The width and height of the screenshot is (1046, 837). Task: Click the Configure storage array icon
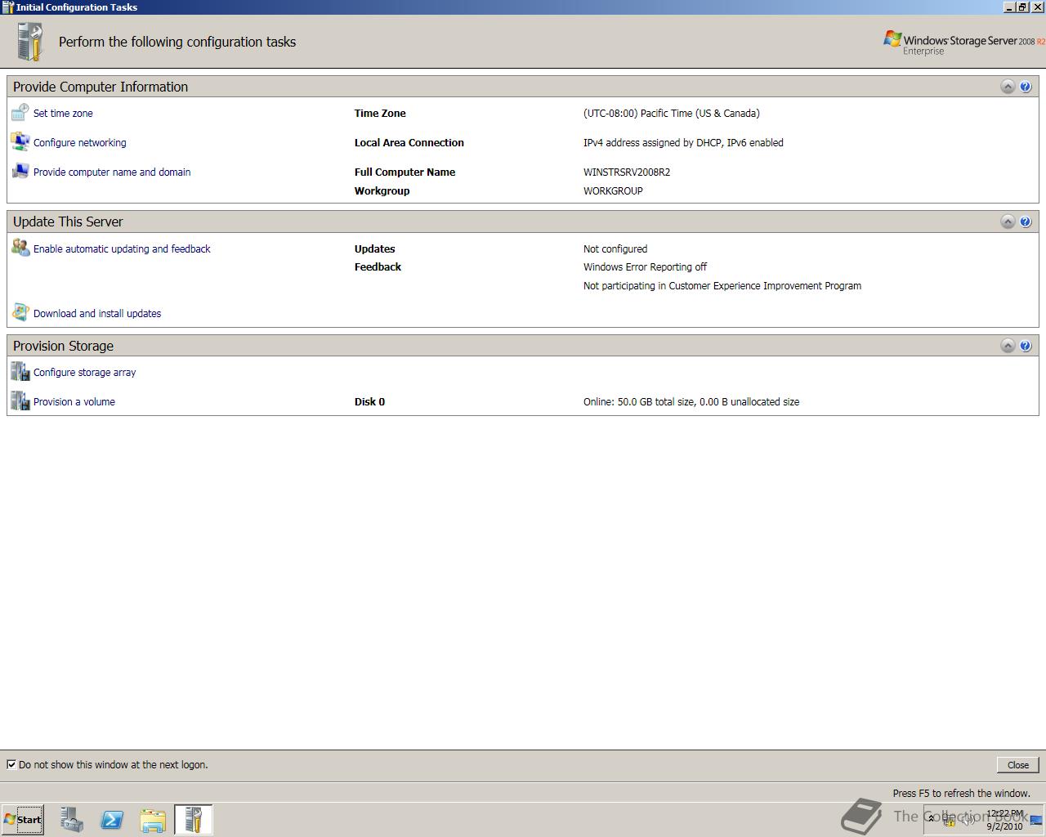pos(20,372)
